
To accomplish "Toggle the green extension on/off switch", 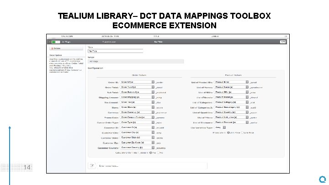I will click(56, 42).
